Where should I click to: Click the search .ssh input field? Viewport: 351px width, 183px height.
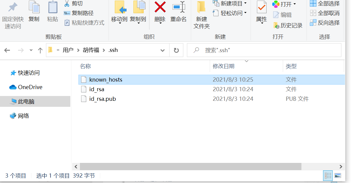pyautogui.click(x=264, y=50)
